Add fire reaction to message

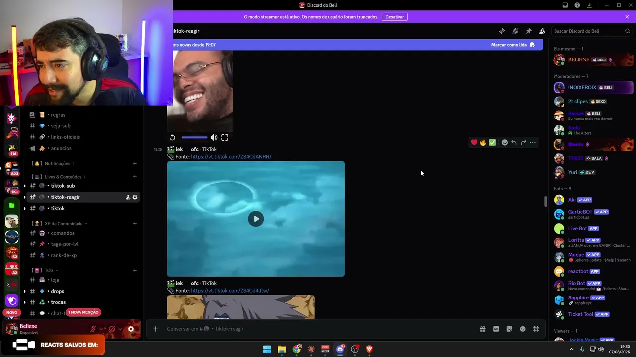pyautogui.click(x=483, y=142)
